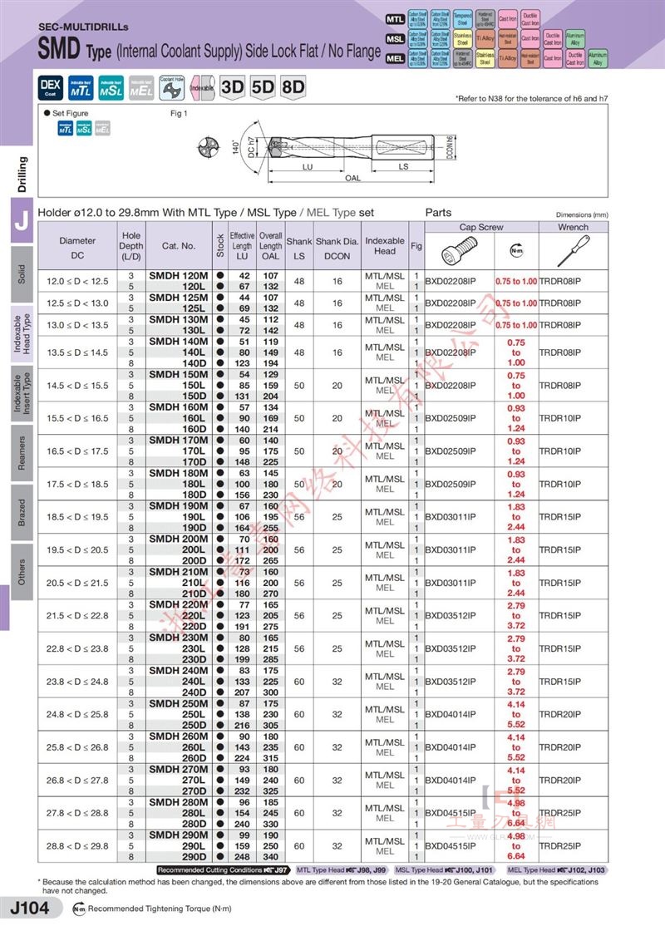The width and height of the screenshot is (665, 931).
Task: Click the Wrench header
Action: coord(574,227)
